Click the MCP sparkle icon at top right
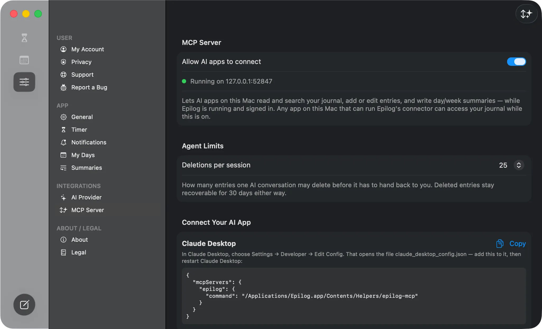This screenshot has width=542, height=329. (526, 14)
